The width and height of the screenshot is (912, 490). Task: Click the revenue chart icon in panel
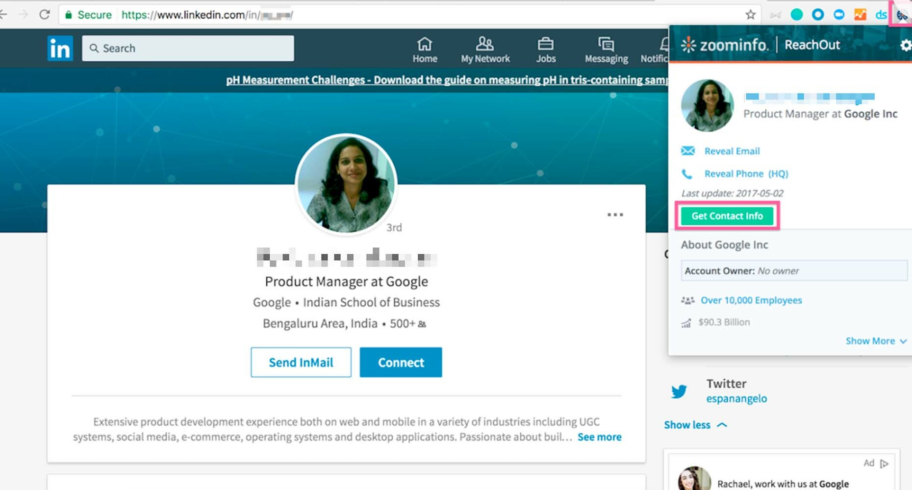coord(686,322)
